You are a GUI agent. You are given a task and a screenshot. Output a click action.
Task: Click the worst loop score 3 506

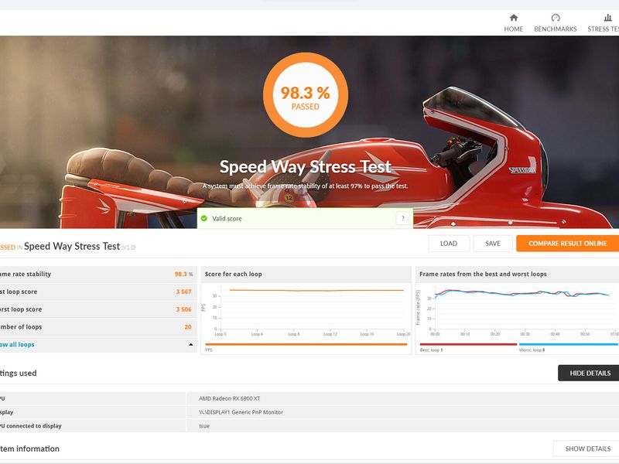point(183,309)
